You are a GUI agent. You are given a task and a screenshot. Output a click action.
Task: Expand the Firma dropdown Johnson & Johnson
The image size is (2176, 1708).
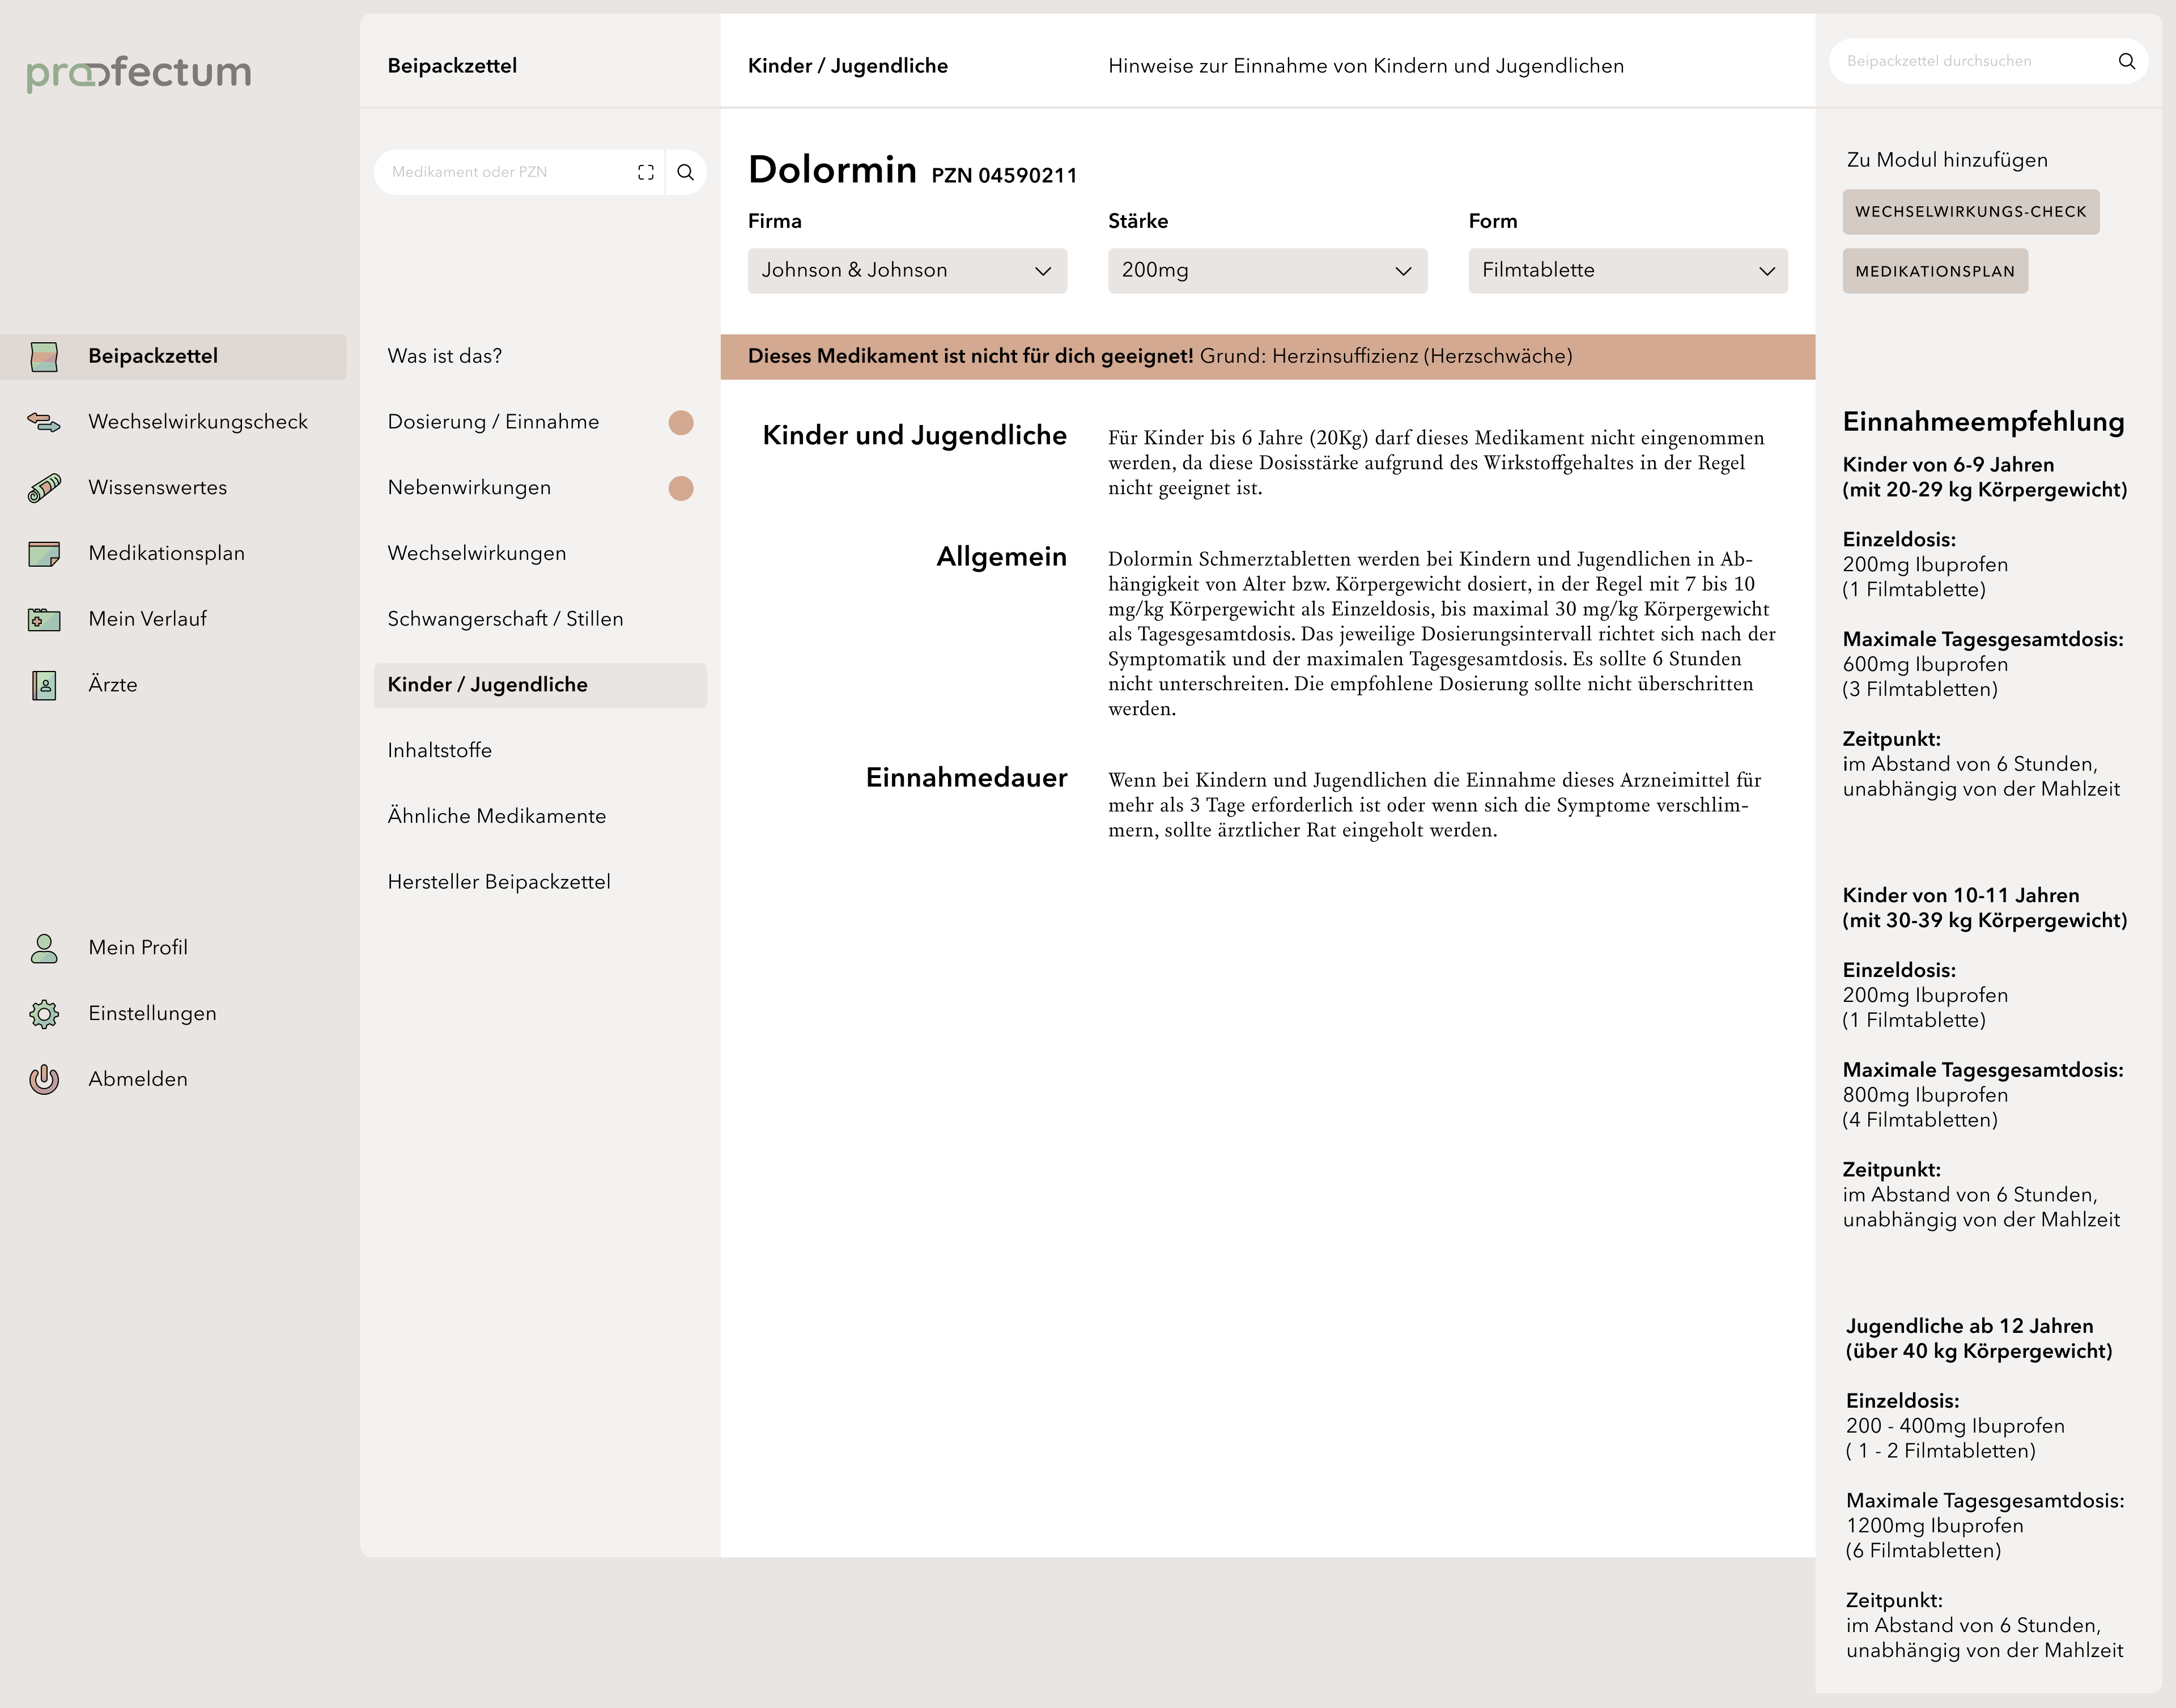[906, 271]
